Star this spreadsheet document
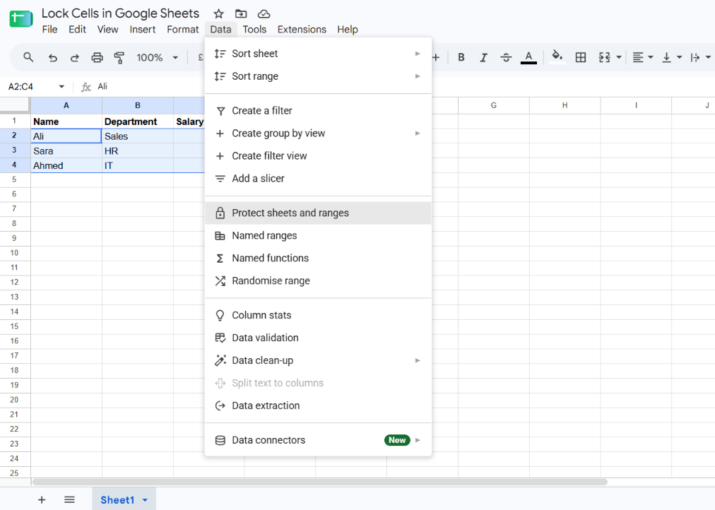Viewport: 715px width, 510px height. [218, 13]
